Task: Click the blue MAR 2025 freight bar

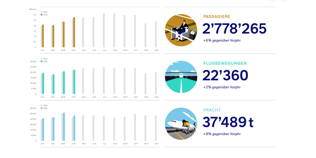Action: [x=64, y=127]
